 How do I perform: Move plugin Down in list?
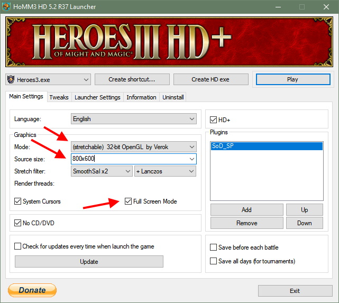tap(305, 223)
